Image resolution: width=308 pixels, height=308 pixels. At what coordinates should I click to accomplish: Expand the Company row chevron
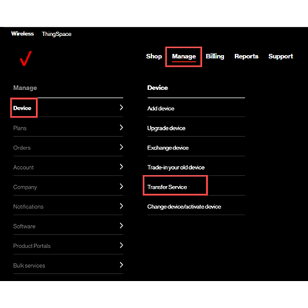click(x=121, y=187)
